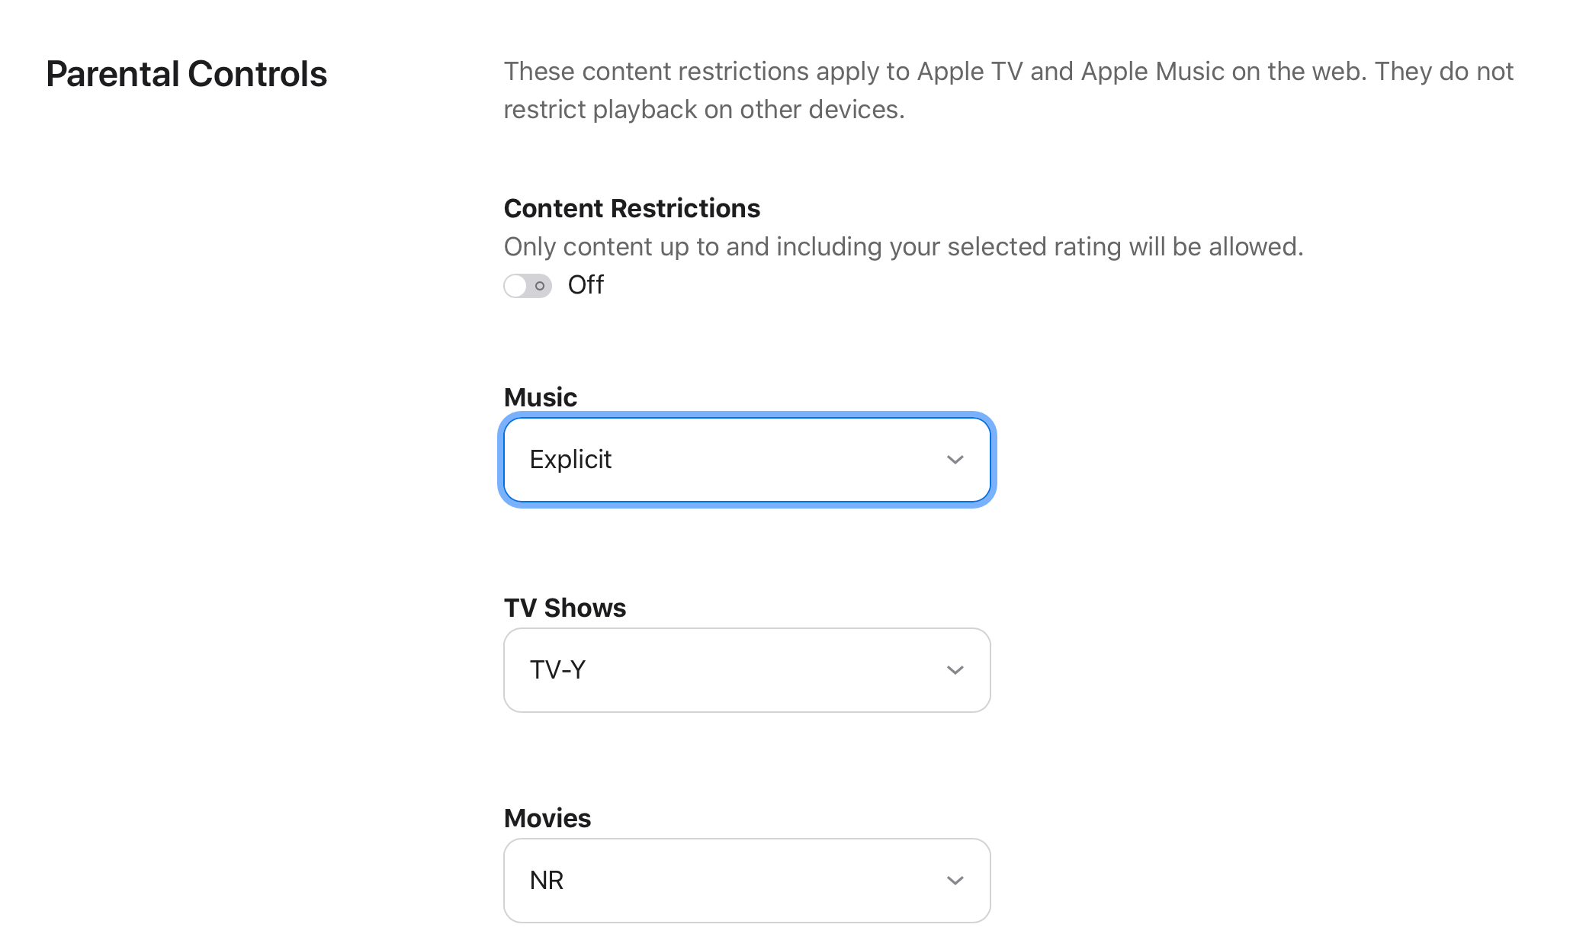
Task: Click the Movies section label
Action: click(x=547, y=818)
